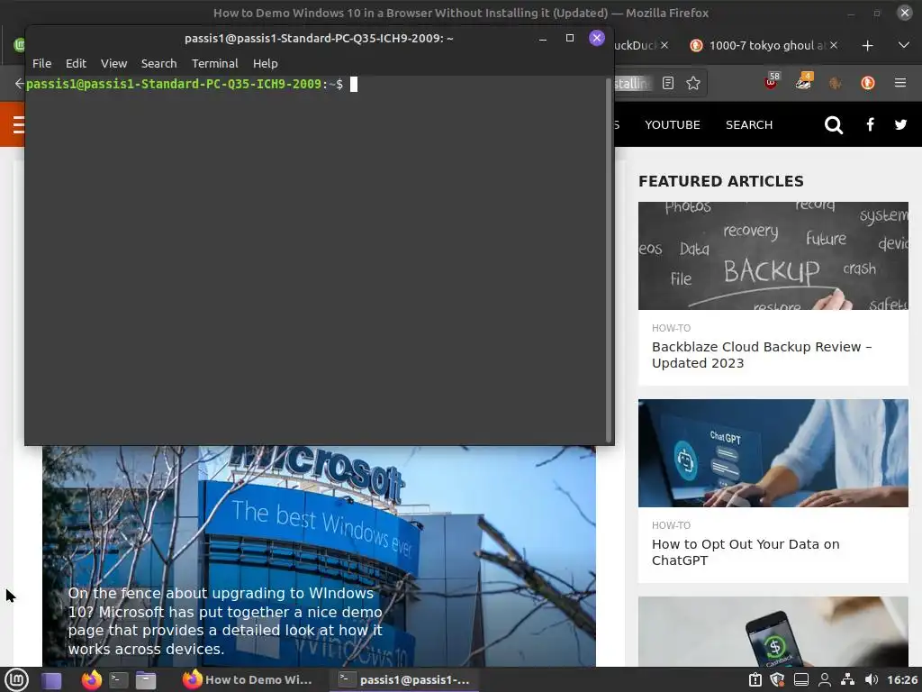Open the site's Twitter icon link

click(900, 124)
